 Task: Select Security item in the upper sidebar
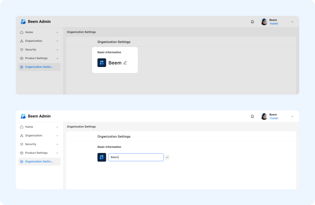point(31,50)
